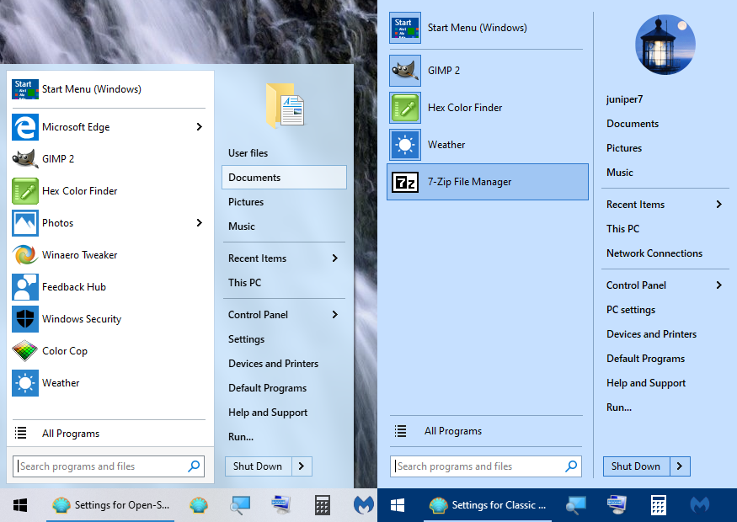Open the Calculator icon on the dark taskbar
737x522 pixels.
point(658,505)
